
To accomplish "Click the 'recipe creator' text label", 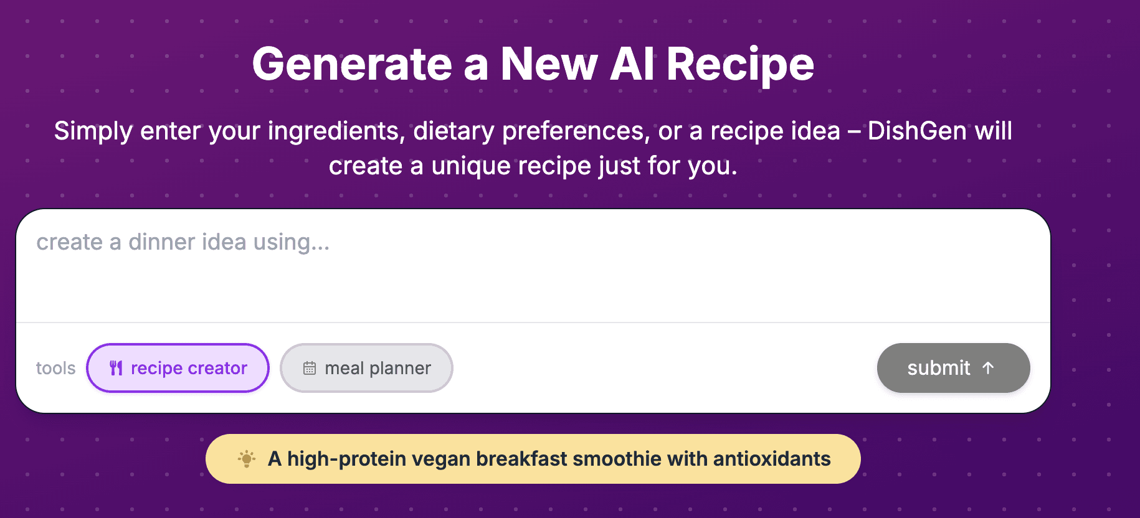I will click(189, 368).
